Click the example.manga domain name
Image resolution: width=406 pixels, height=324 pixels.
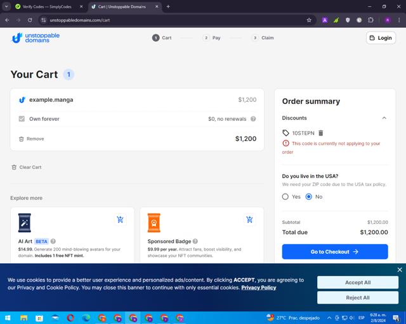click(x=51, y=100)
